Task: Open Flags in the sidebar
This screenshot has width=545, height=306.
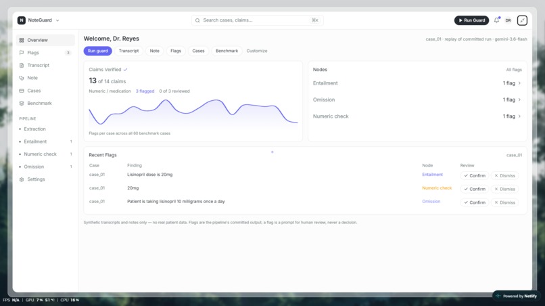Action: [x=45, y=53]
